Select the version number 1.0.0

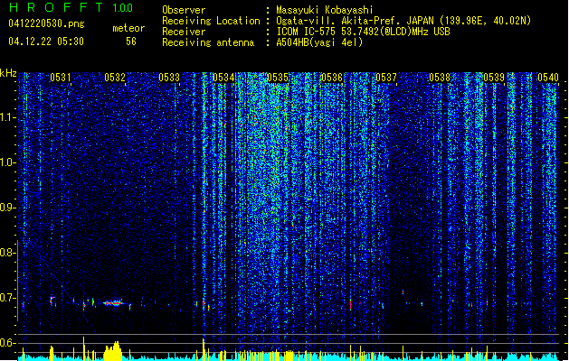pyautogui.click(x=122, y=8)
